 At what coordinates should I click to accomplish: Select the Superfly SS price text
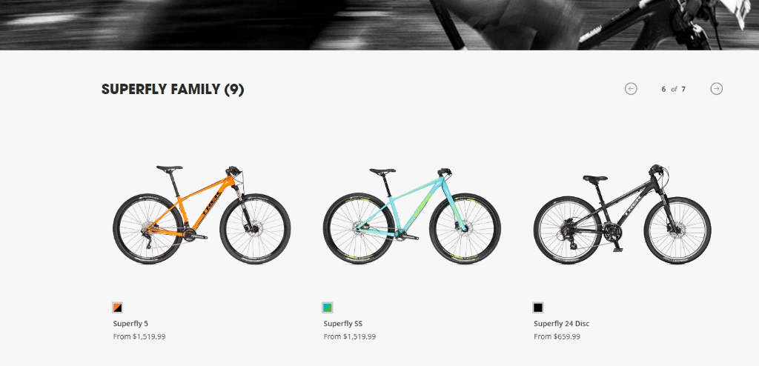click(x=350, y=336)
